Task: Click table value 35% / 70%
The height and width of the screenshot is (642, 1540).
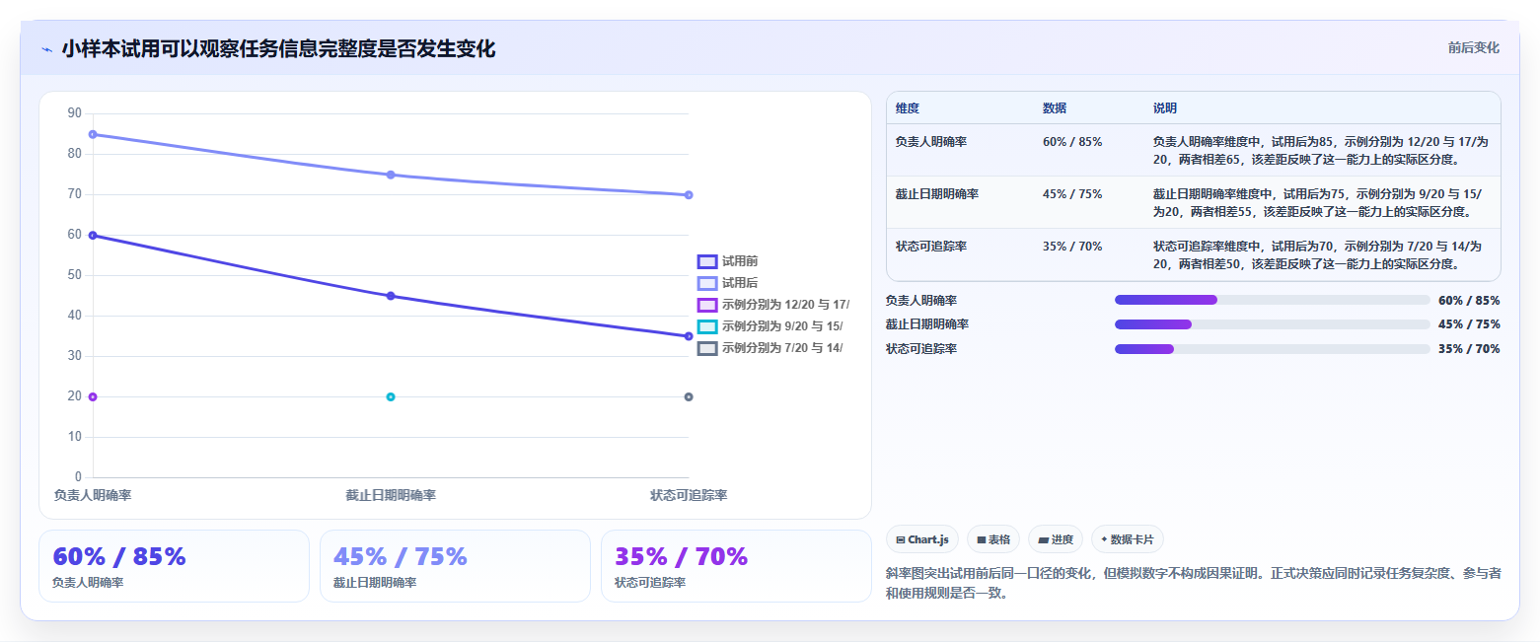Action: 1072,247
